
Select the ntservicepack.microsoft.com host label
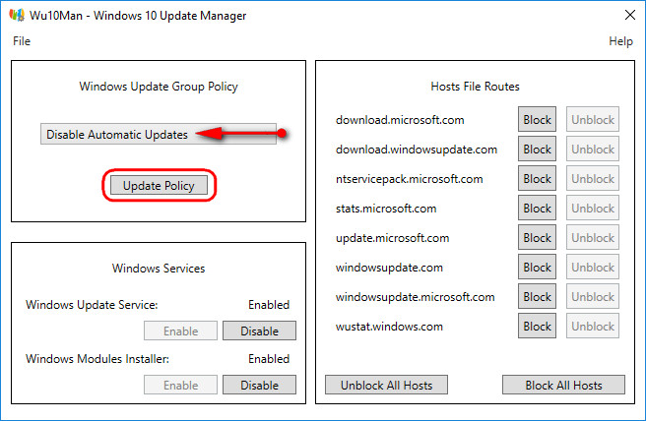point(409,179)
